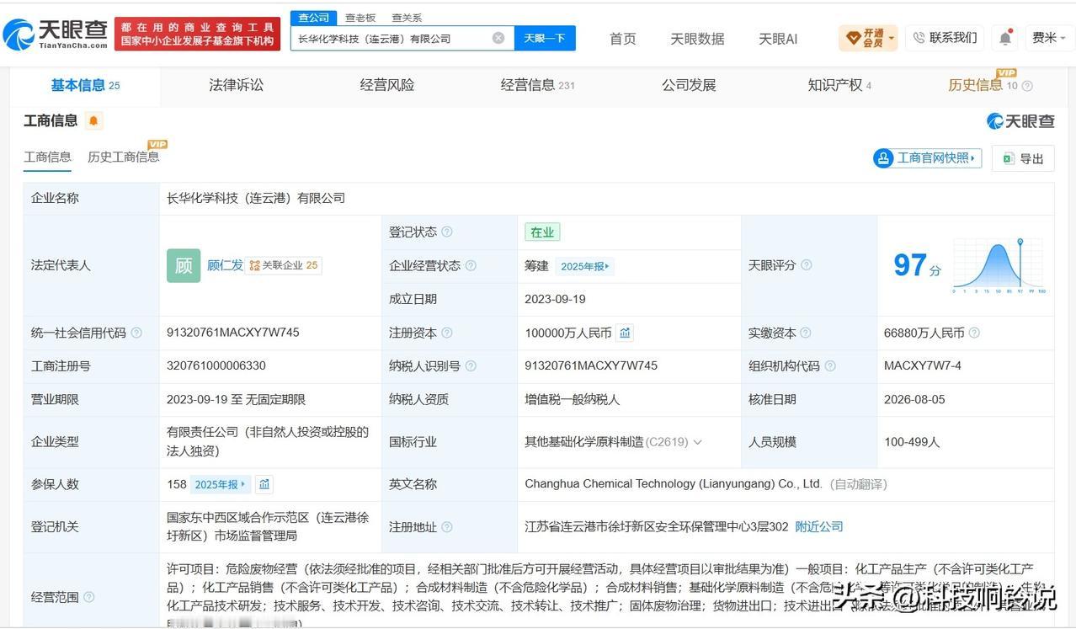Open the 历史工商信息 sub-tab

pos(123,157)
